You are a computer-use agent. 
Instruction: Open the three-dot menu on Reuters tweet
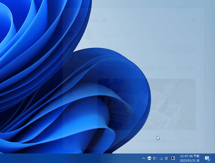(194, 63)
